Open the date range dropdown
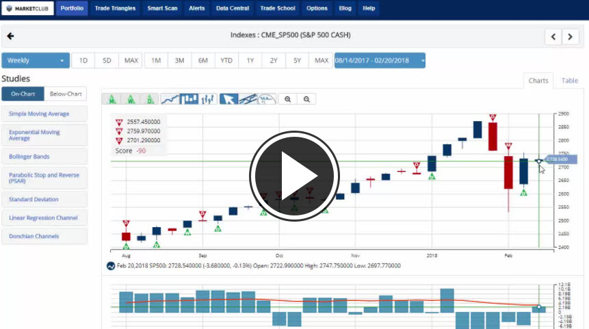The image size is (589, 329). pos(380,60)
